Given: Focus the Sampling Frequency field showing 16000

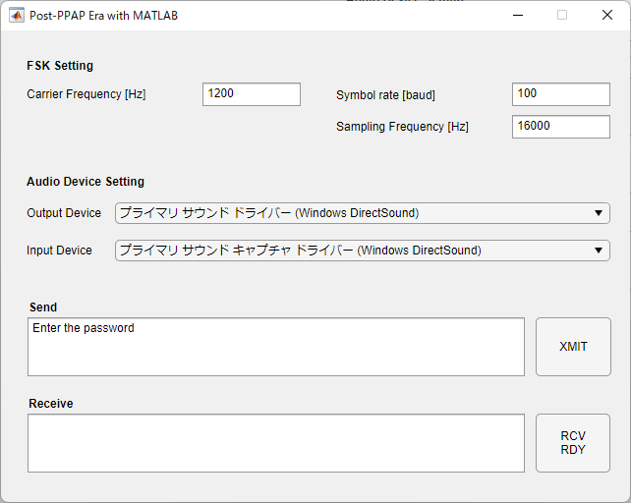Looking at the screenshot, I should (x=561, y=127).
